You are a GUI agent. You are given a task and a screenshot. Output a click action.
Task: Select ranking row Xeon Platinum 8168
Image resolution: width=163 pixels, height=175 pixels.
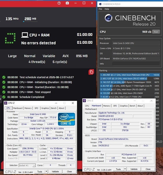[130, 75]
